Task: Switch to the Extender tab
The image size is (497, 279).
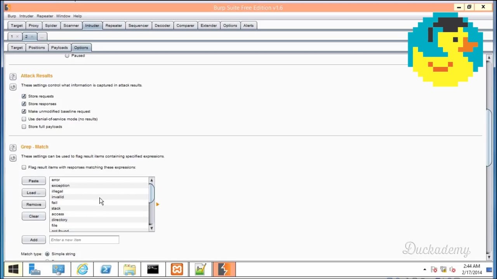Action: point(209,26)
